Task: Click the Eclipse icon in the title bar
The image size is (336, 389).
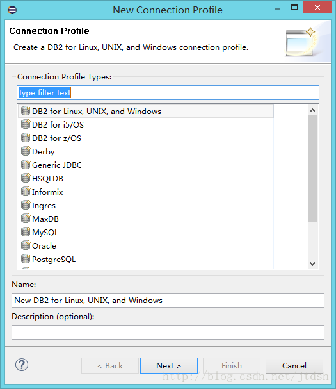Action: (12, 10)
